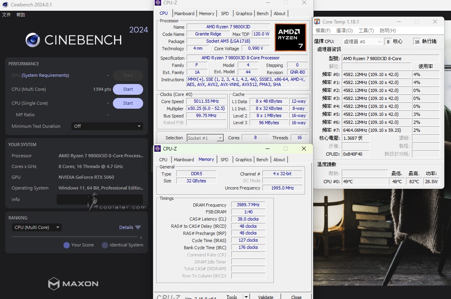Select the Bench tab in the front CPU-Z window
This screenshot has height=299, width=451.
[x=262, y=160]
